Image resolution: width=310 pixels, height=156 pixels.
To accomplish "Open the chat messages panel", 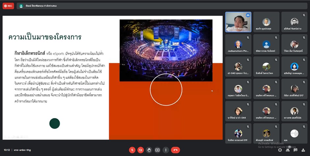I will 295,150.
